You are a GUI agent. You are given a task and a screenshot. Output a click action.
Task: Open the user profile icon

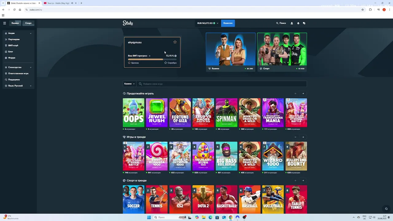[292, 23]
